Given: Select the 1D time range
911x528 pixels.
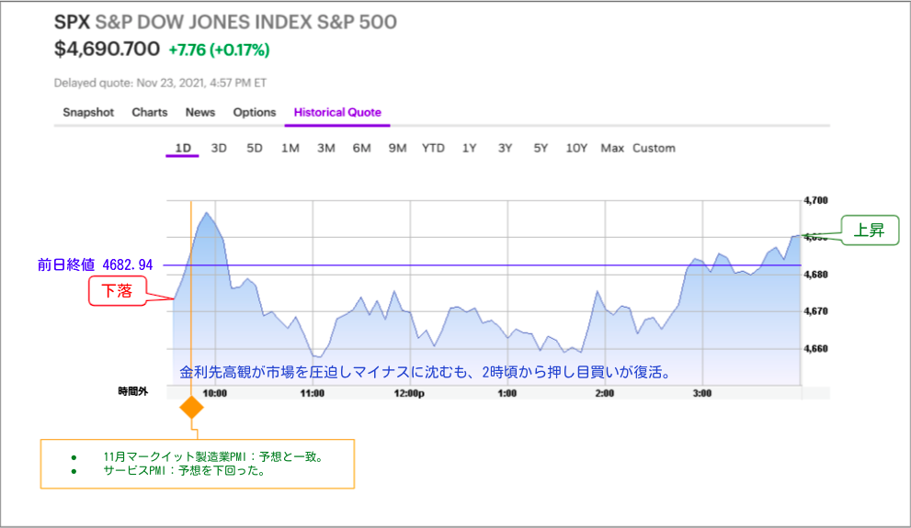Looking at the screenshot, I should tap(183, 148).
